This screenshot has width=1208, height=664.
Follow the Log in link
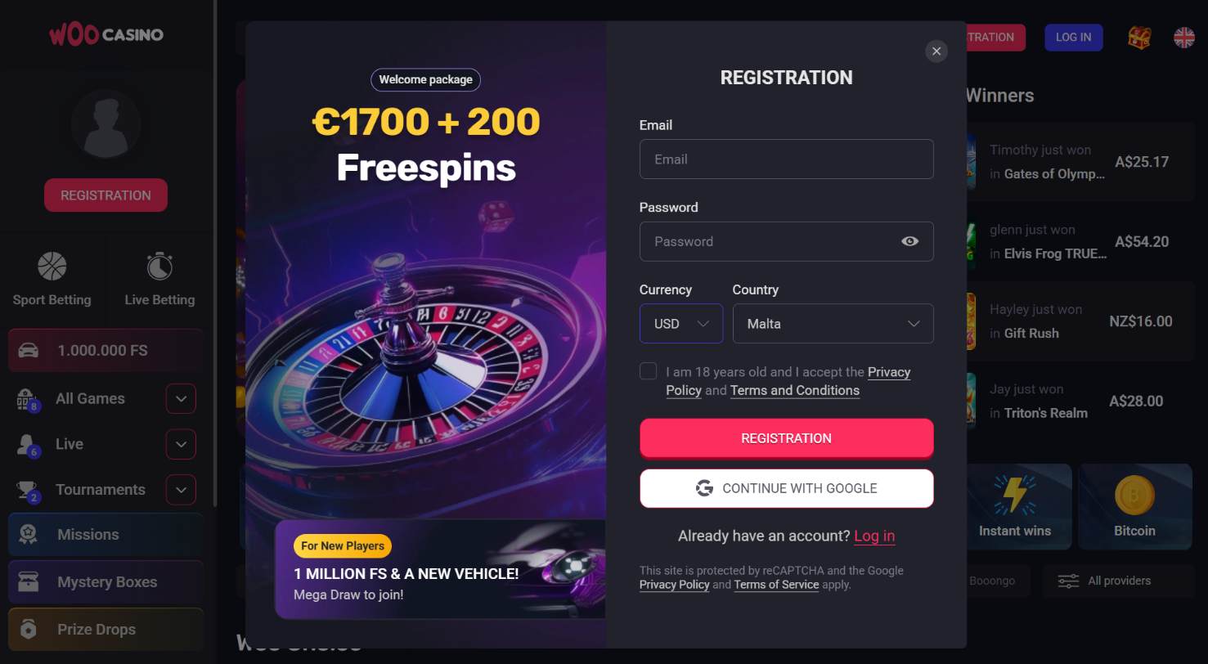pyautogui.click(x=874, y=536)
